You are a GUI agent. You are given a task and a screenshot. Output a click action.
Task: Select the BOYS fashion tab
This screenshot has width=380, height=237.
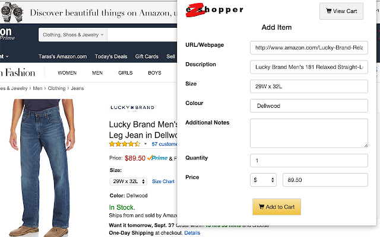(x=154, y=73)
